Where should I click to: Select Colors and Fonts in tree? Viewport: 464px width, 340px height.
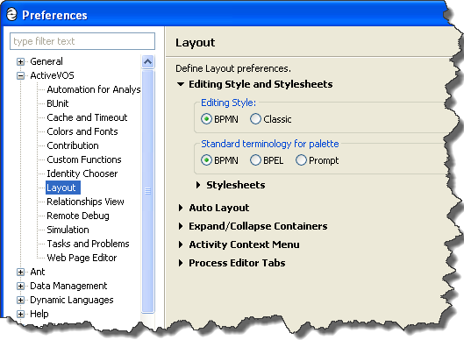click(82, 131)
